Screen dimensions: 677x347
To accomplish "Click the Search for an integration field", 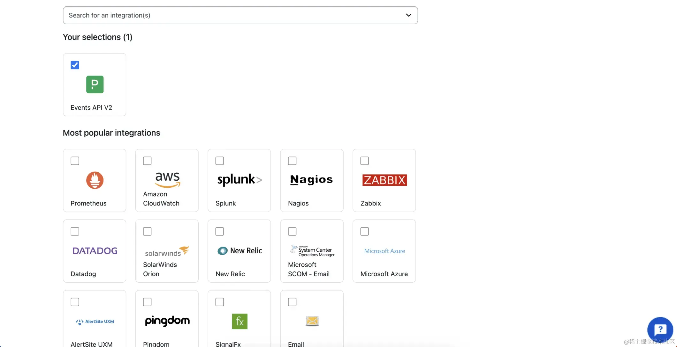I will [224, 15].
